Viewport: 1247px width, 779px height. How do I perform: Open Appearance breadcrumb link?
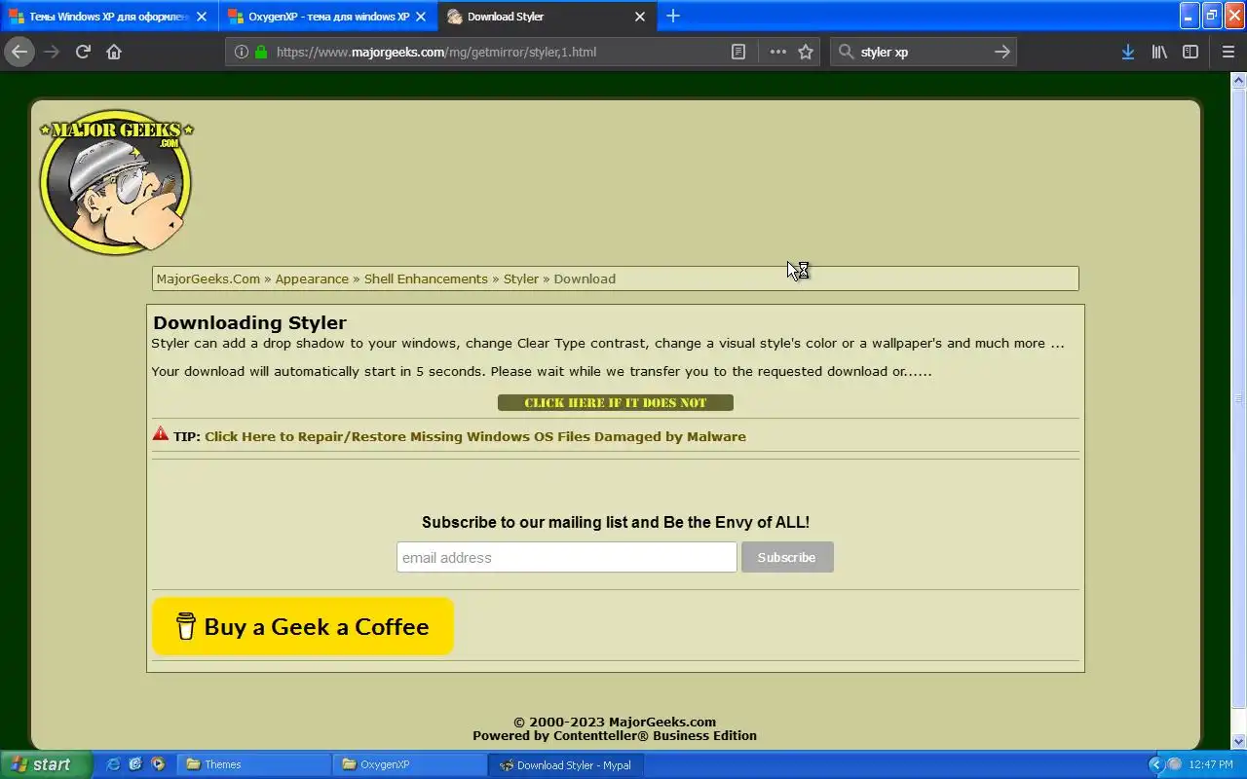tap(312, 278)
